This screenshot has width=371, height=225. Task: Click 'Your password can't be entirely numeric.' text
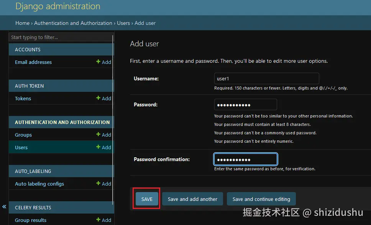click(254, 141)
